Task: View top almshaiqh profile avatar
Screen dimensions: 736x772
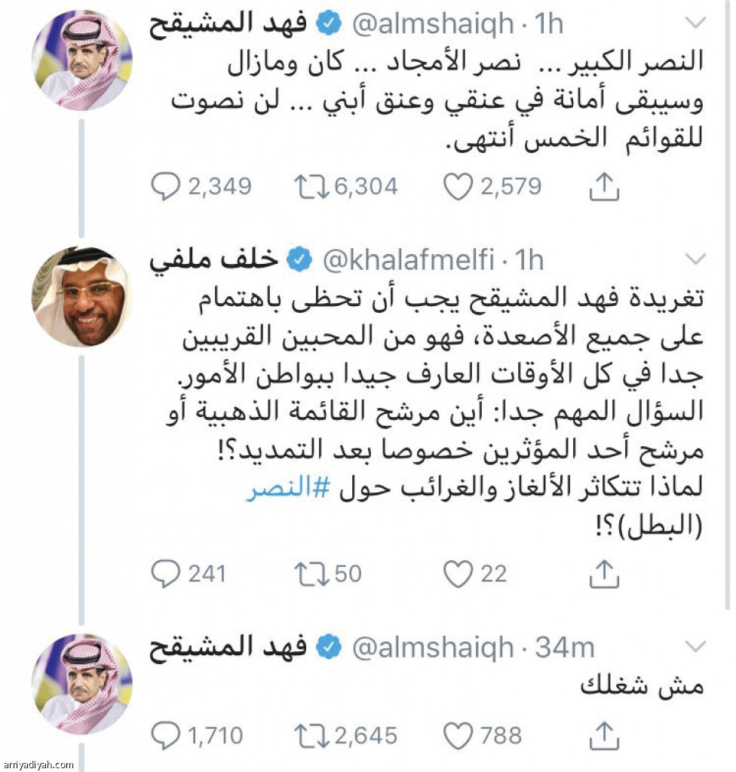Action: tap(81, 60)
